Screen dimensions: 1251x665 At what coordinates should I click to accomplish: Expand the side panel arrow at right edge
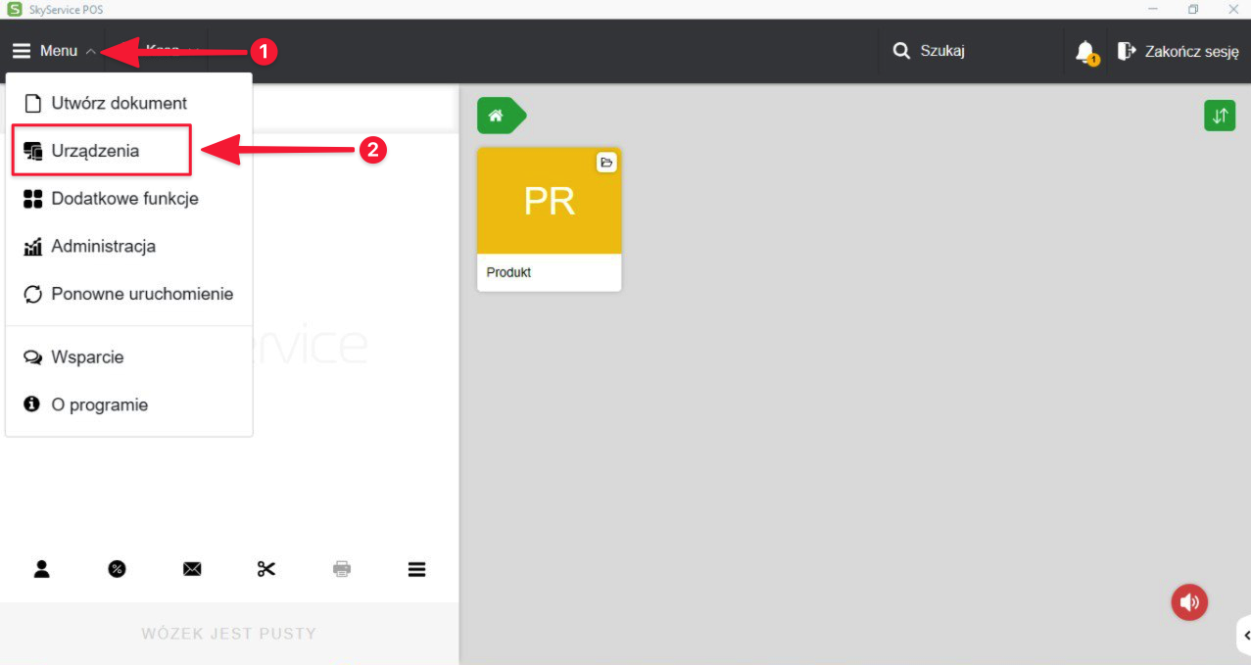(x=1245, y=636)
